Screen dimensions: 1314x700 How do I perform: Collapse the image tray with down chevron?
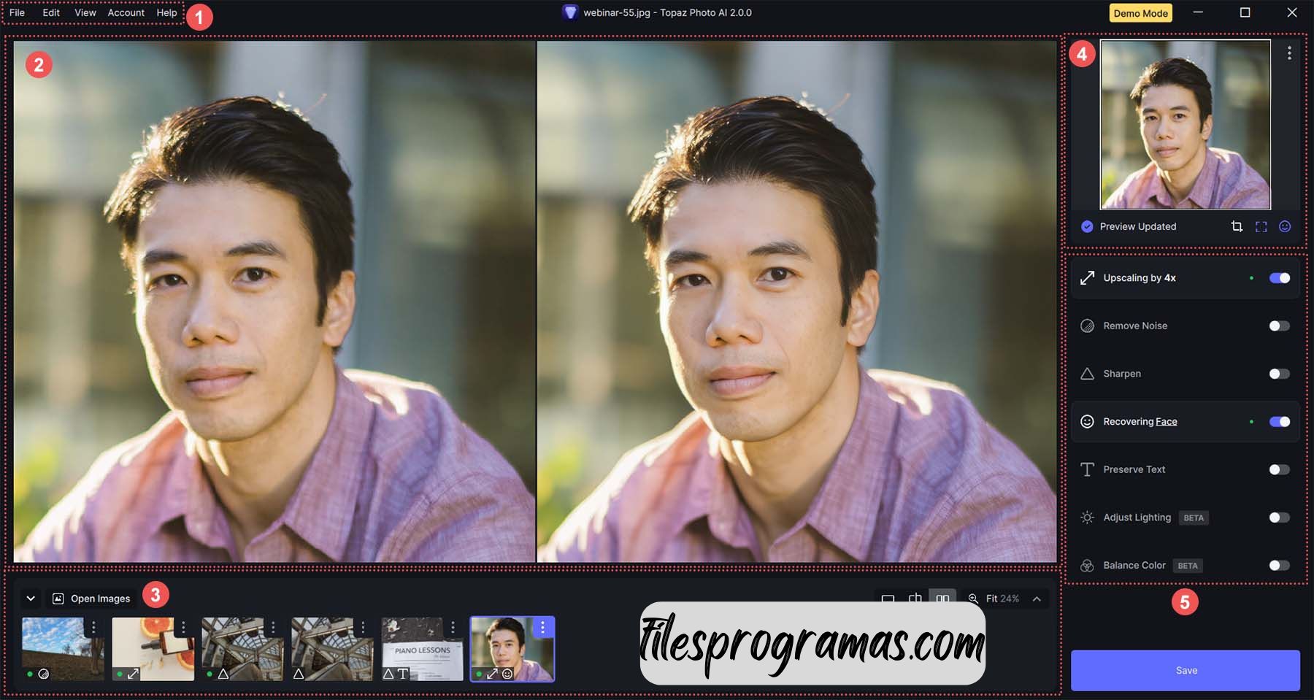[31, 599]
